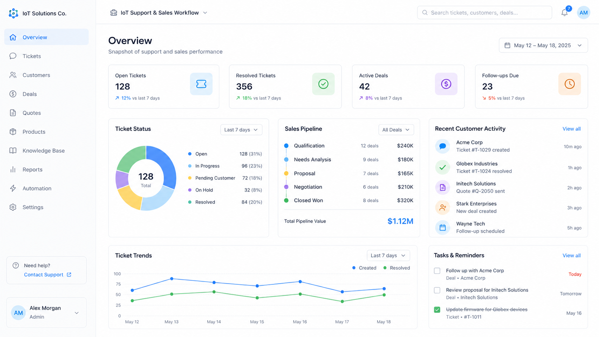Check the Follow up with Acme Corp task

pos(437,271)
